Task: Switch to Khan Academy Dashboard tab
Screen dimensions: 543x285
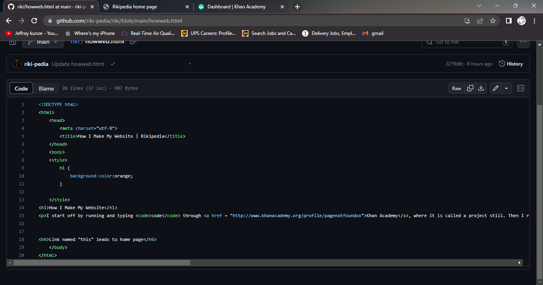Action: 237,7
